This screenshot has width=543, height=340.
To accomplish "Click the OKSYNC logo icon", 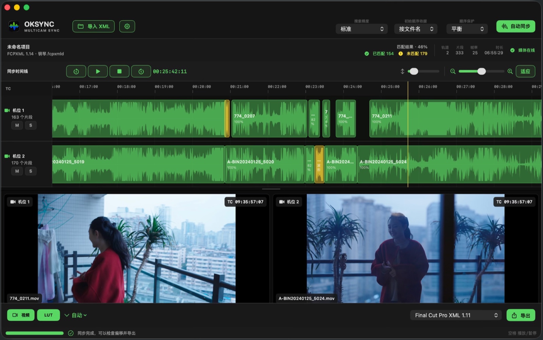I will [x=14, y=26].
